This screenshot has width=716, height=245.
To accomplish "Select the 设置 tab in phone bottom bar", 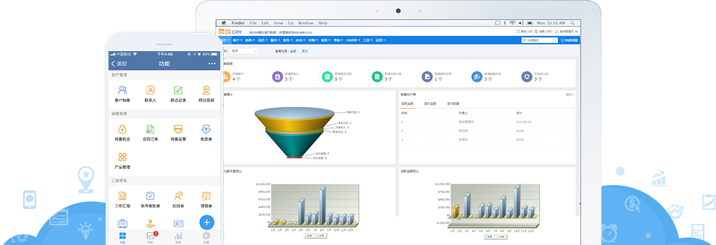I will [207, 238].
